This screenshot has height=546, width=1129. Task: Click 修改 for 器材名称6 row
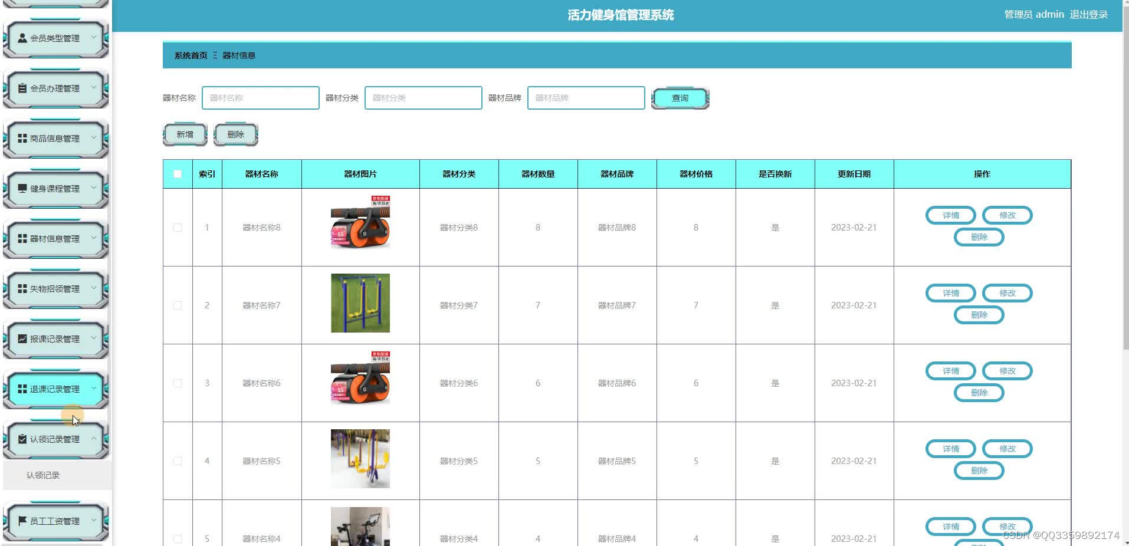tap(1007, 371)
